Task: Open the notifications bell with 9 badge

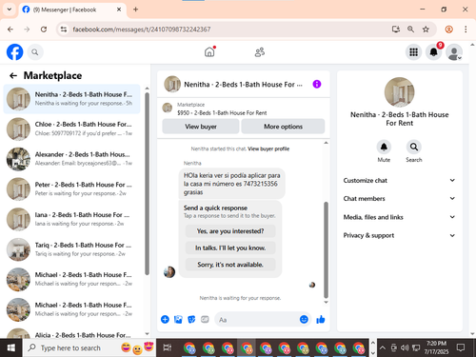Action: (x=434, y=52)
